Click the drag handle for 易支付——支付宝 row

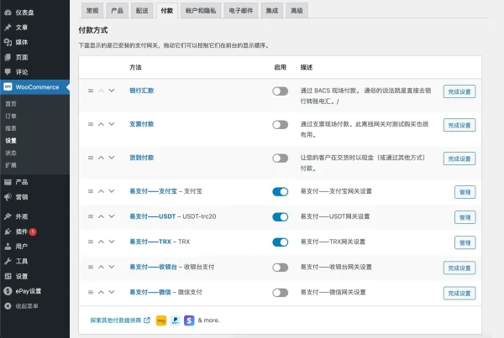(x=91, y=191)
